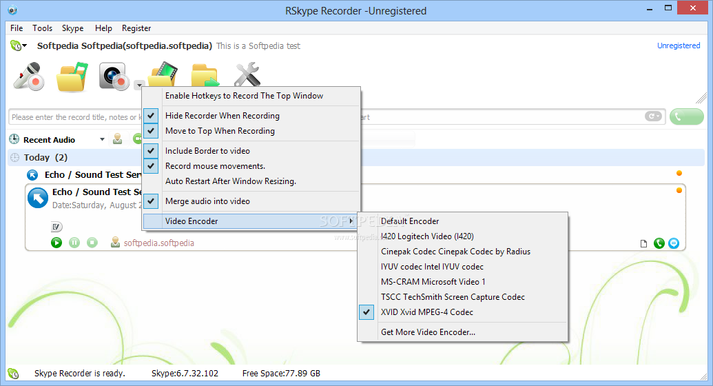
Task: Toggle Record mouse movements option
Action: tap(251, 165)
